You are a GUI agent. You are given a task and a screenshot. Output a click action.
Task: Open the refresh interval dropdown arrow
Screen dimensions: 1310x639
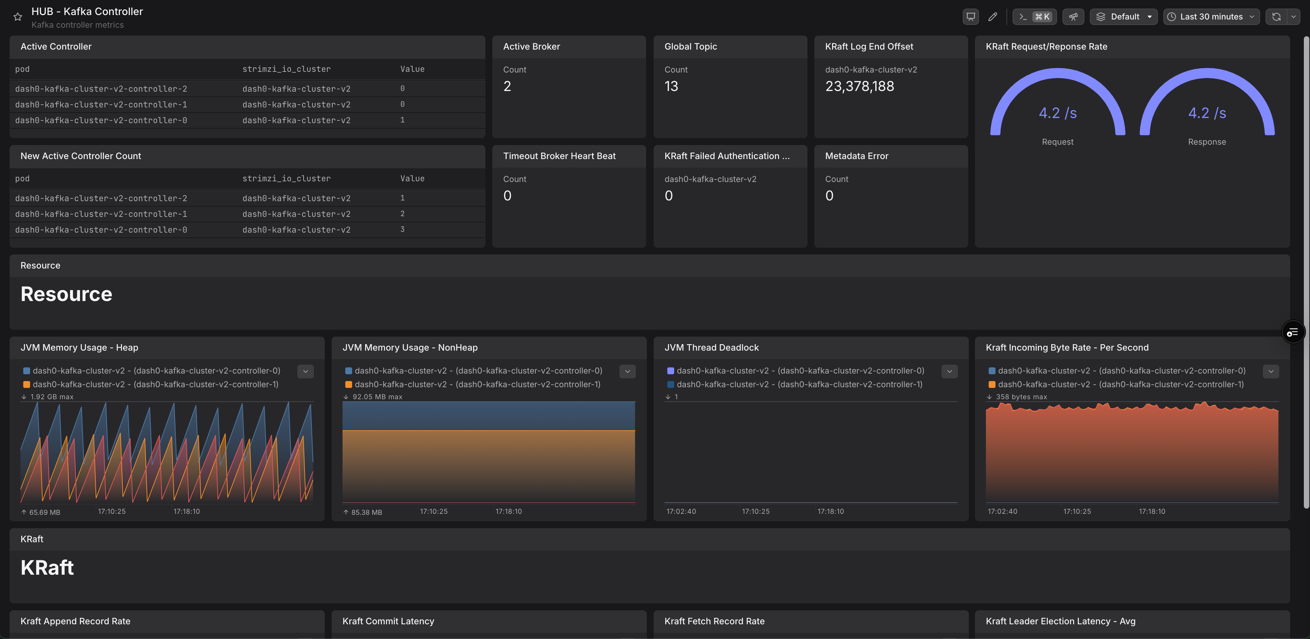pos(1293,17)
